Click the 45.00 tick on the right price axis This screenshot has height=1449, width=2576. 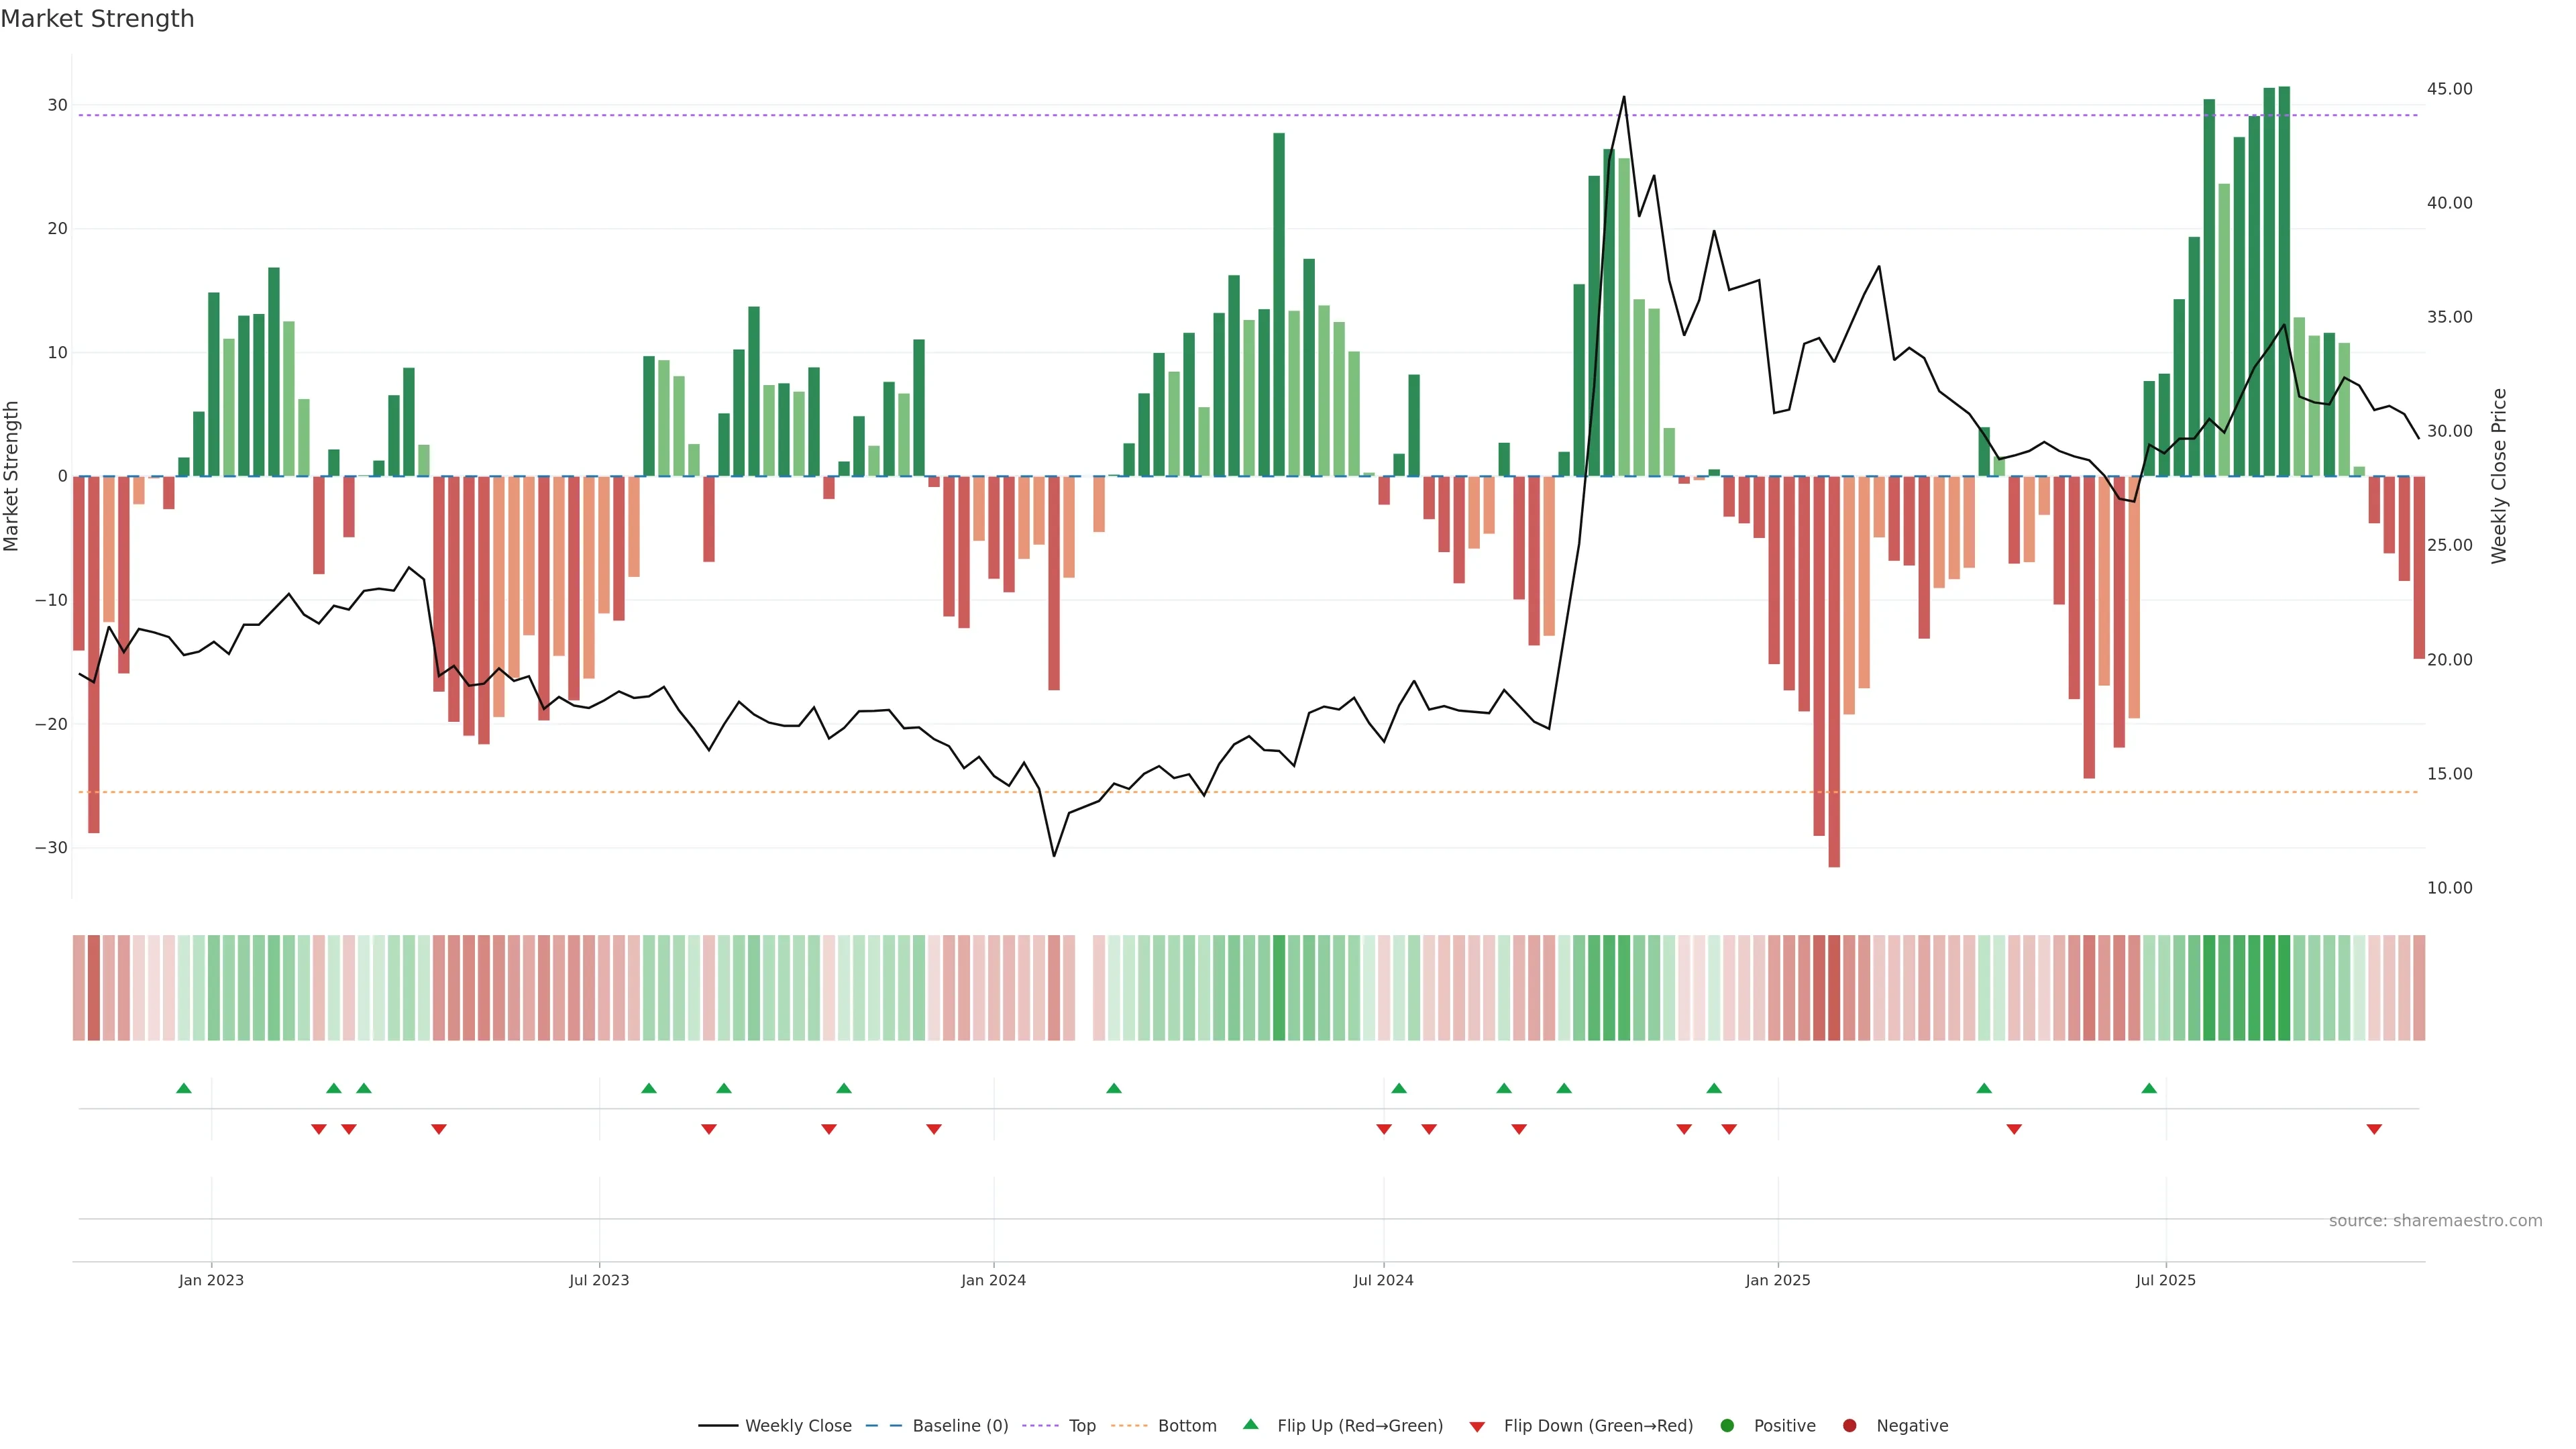[2449, 89]
